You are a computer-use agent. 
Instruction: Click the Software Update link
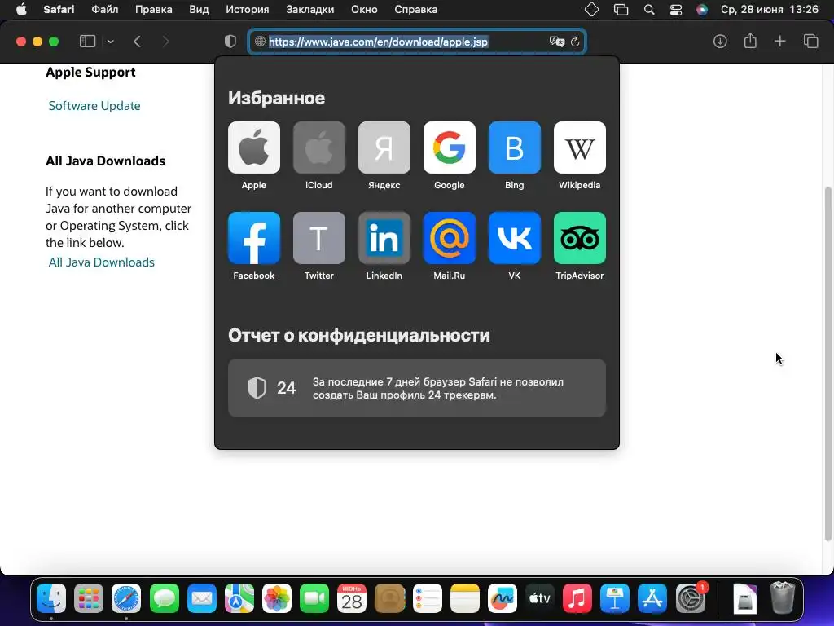point(94,106)
